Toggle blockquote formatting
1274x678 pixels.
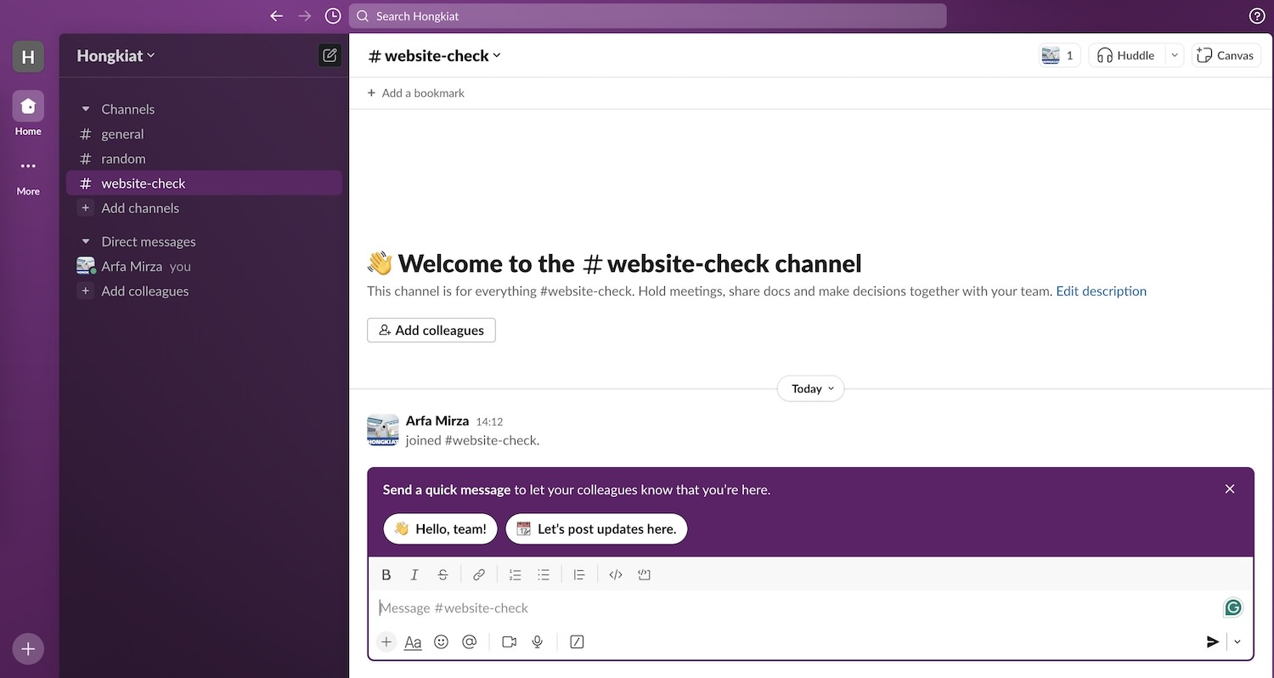click(x=579, y=574)
